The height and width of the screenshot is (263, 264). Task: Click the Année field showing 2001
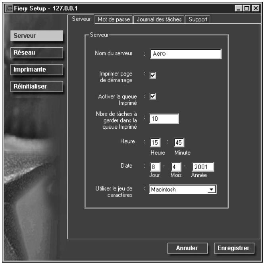point(203,167)
